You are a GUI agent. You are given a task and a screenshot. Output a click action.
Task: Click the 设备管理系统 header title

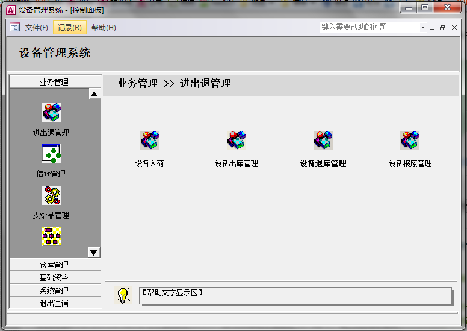point(55,53)
